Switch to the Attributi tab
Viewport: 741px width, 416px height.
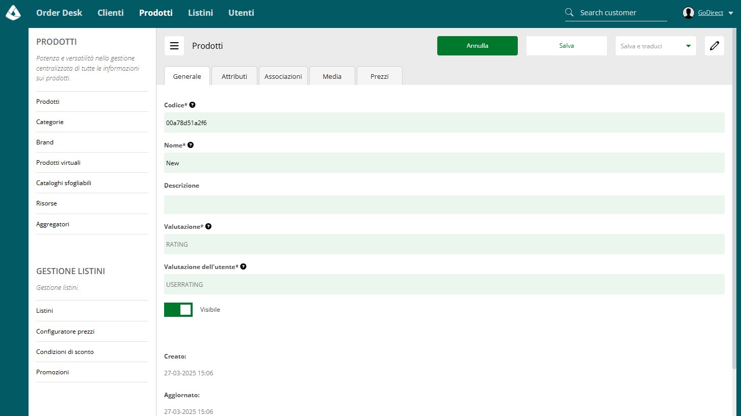pos(234,76)
